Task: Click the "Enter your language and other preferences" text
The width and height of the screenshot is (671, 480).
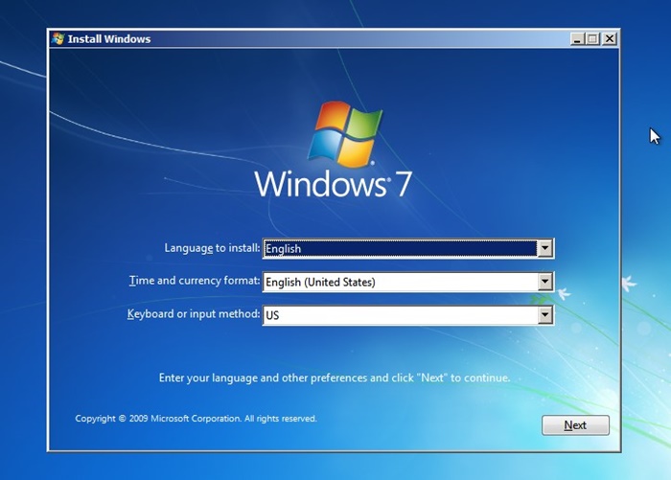Action: 335,378
